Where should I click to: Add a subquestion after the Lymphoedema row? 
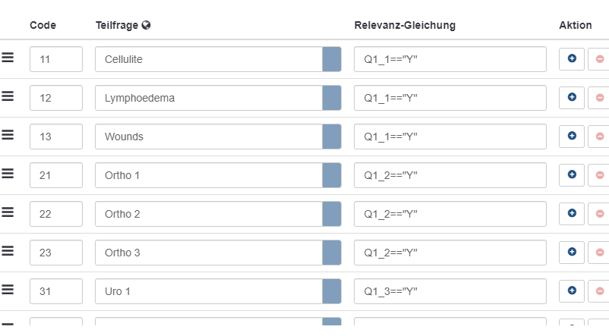tap(572, 98)
